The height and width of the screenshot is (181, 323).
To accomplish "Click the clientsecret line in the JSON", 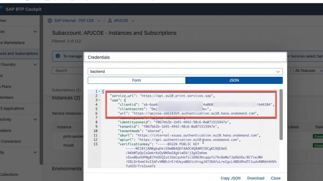I will (164, 109).
